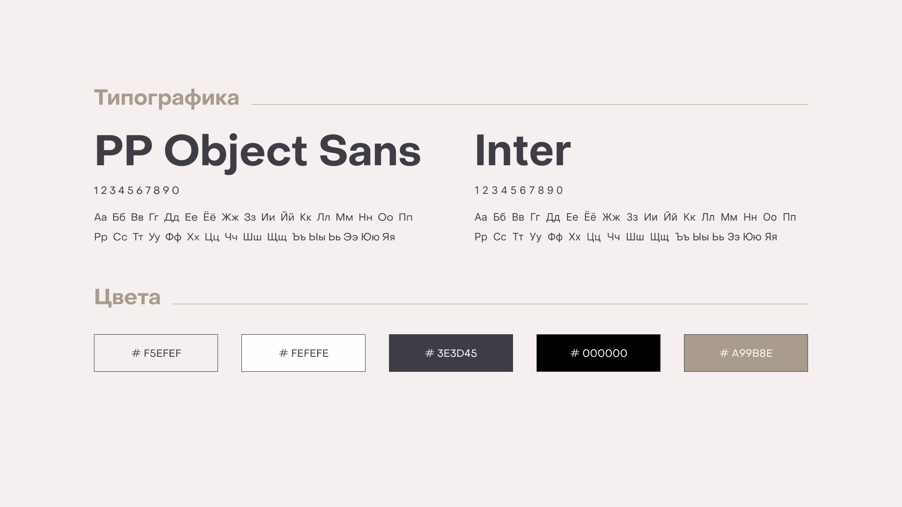The width and height of the screenshot is (902, 507).
Task: Click the "Цвета" section heading
Action: [x=127, y=297]
